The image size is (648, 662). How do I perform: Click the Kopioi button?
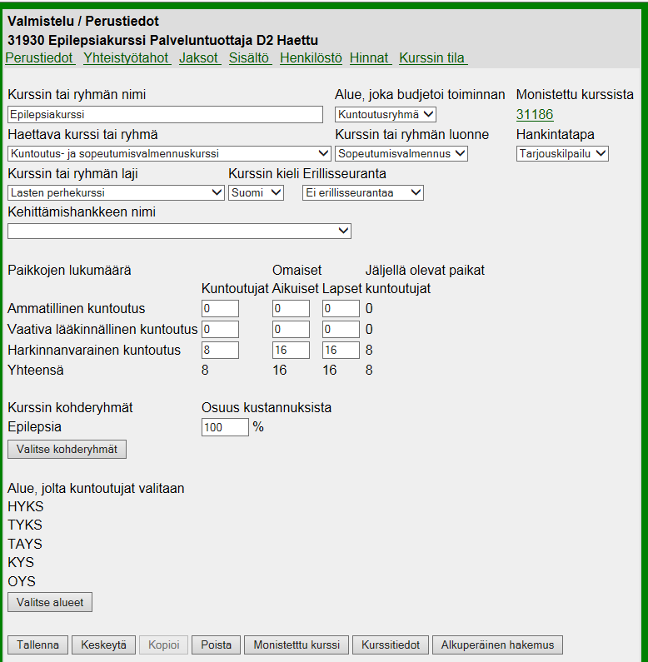164,645
